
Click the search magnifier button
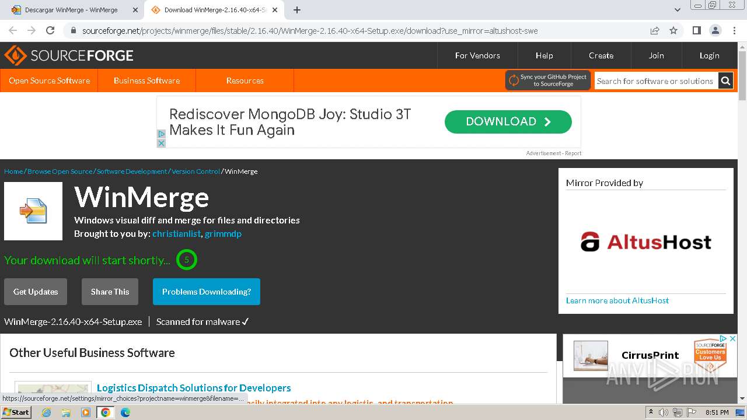pyautogui.click(x=725, y=81)
